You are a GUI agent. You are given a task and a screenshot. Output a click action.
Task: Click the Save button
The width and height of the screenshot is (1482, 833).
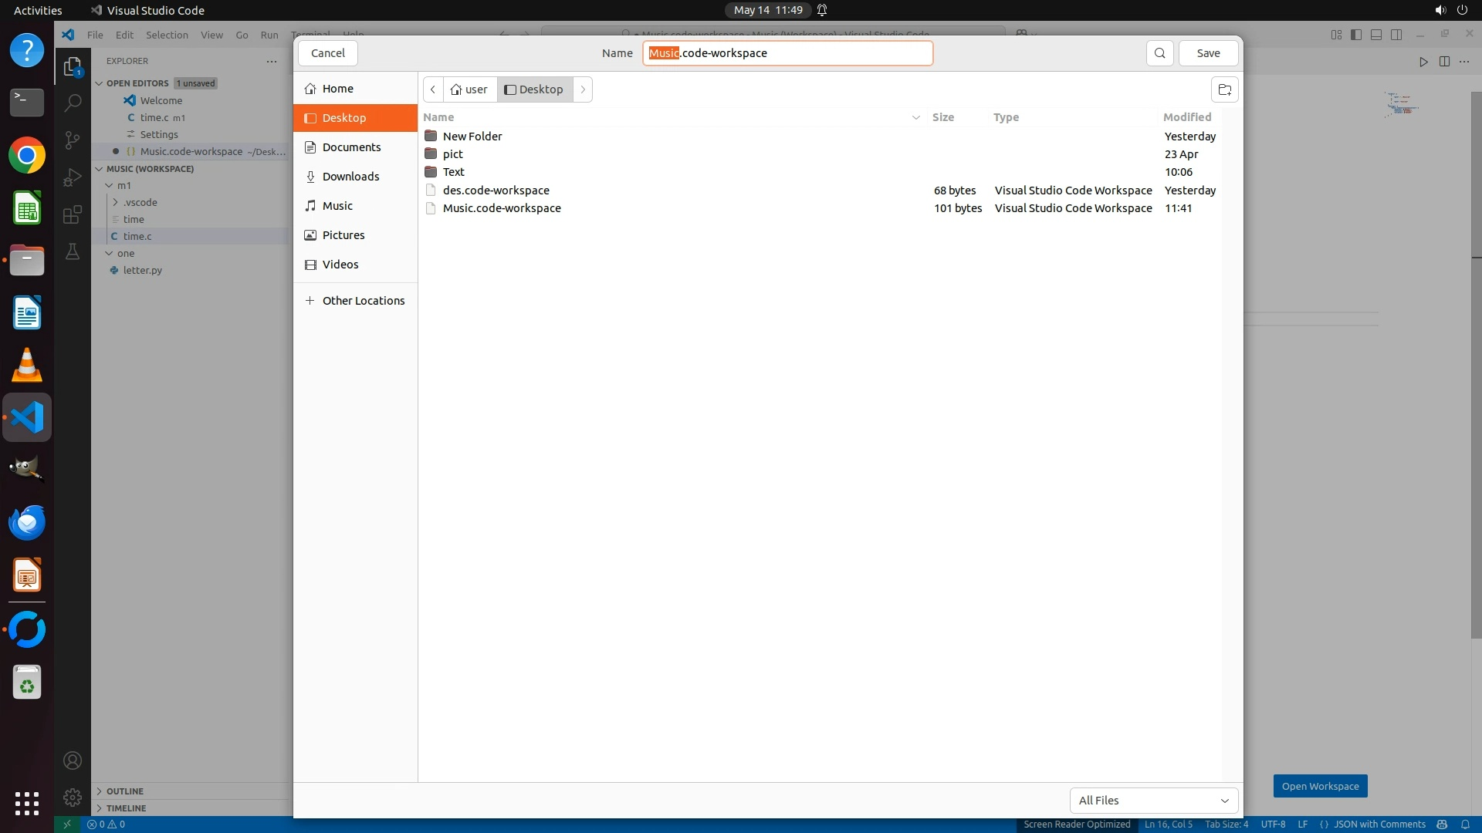tap(1208, 53)
